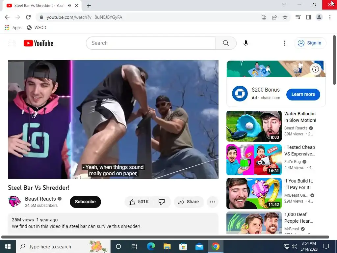Screen dimensions: 337x253
Task: Go to the YouTube home logo
Action: tap(39, 43)
